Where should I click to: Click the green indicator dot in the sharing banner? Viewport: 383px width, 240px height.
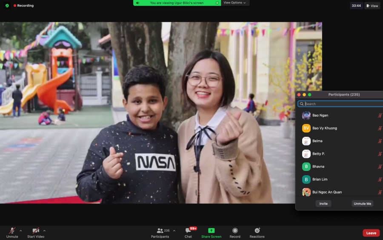pyautogui.click(x=217, y=3)
